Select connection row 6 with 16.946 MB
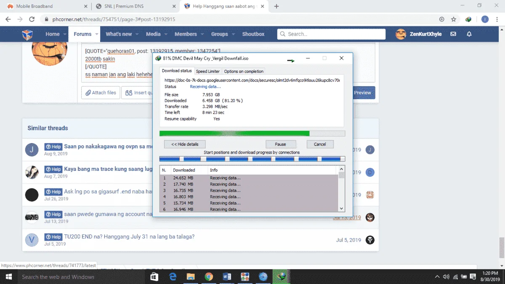 [249, 209]
